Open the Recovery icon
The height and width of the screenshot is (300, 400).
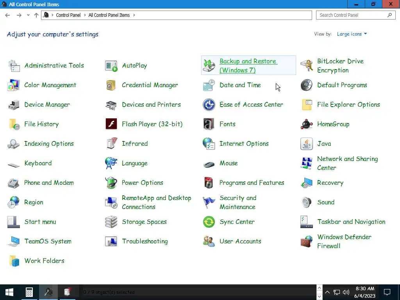coord(307,183)
